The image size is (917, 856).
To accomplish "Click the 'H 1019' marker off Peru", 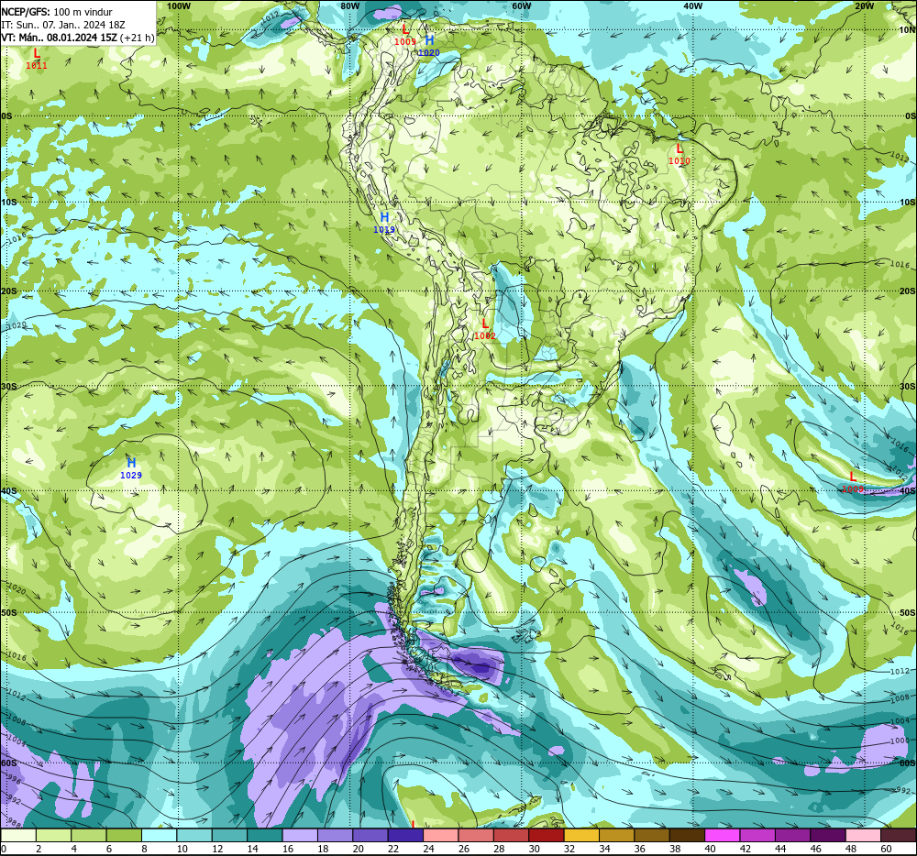I will (x=384, y=224).
